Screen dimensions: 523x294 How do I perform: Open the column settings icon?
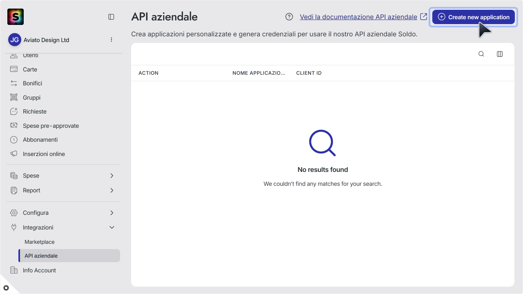click(500, 54)
